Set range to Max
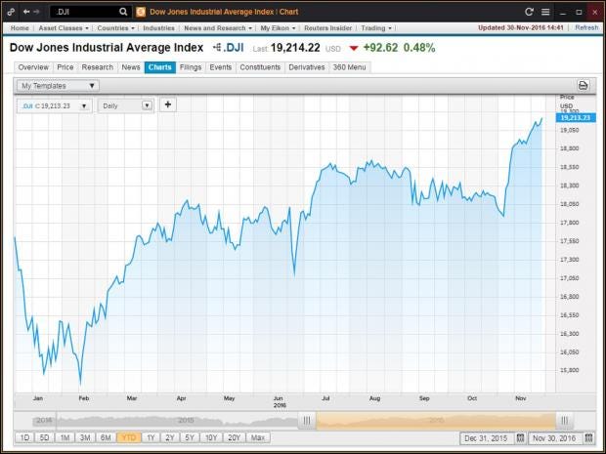 click(258, 437)
